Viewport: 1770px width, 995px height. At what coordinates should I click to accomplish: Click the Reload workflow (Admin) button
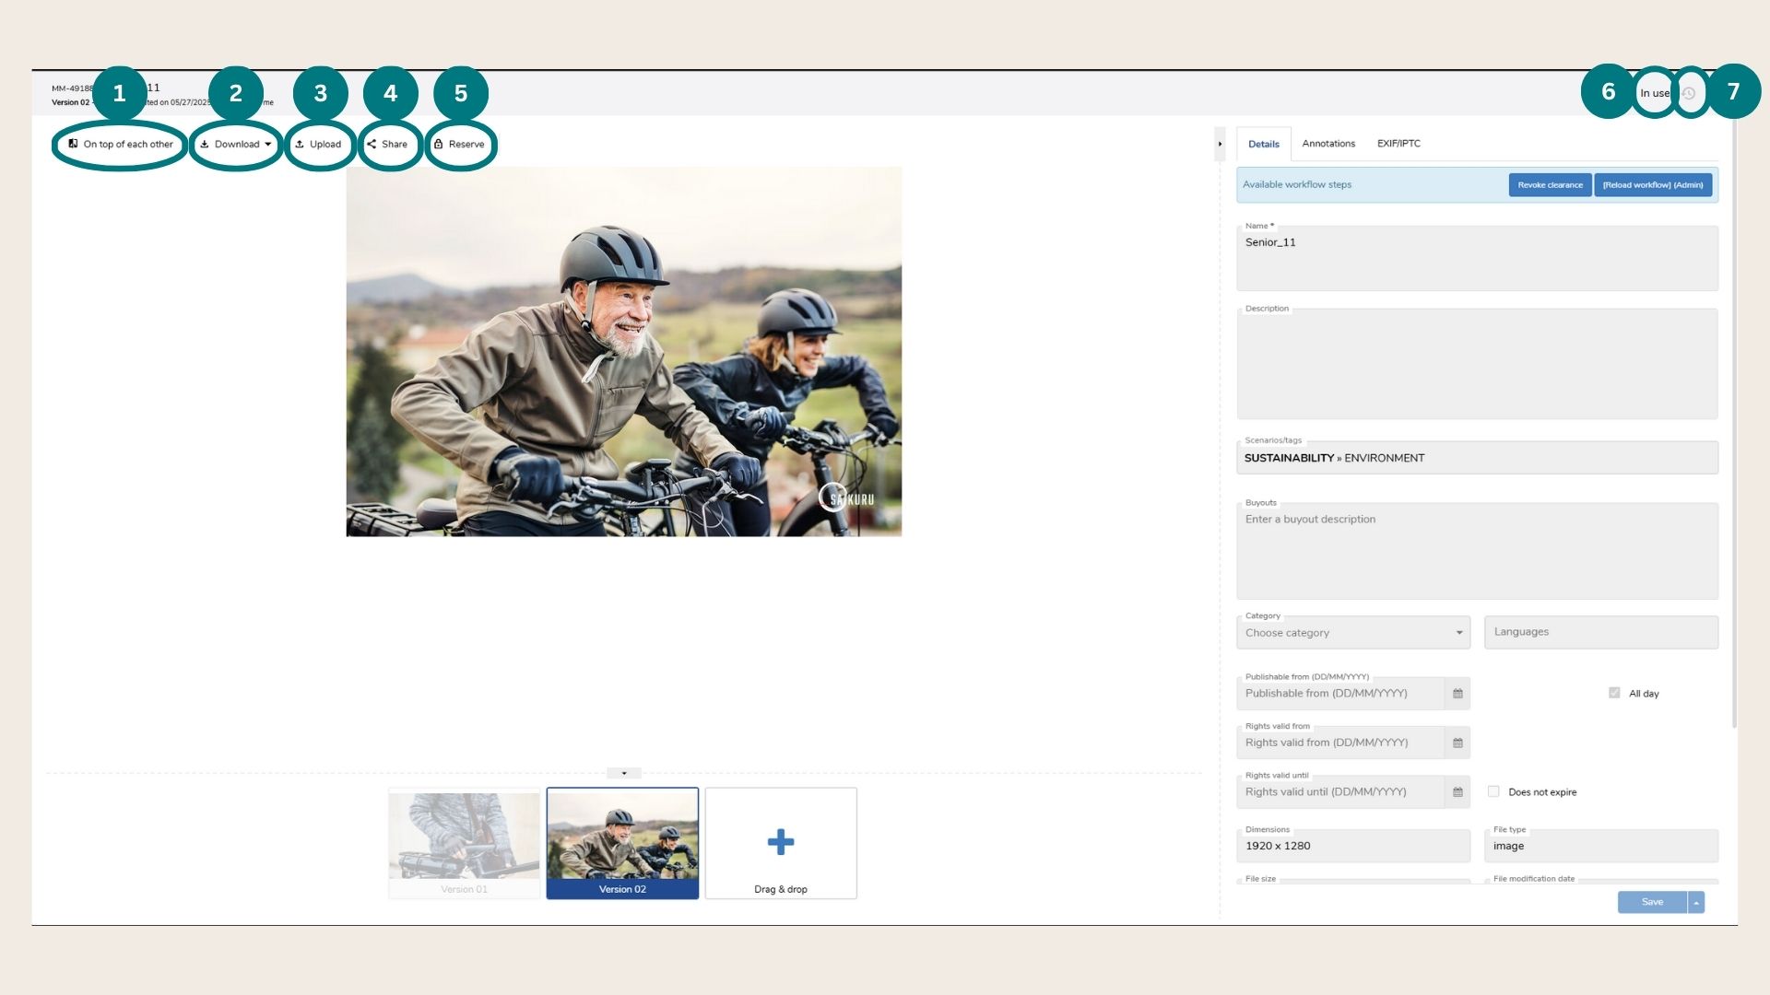(x=1653, y=185)
